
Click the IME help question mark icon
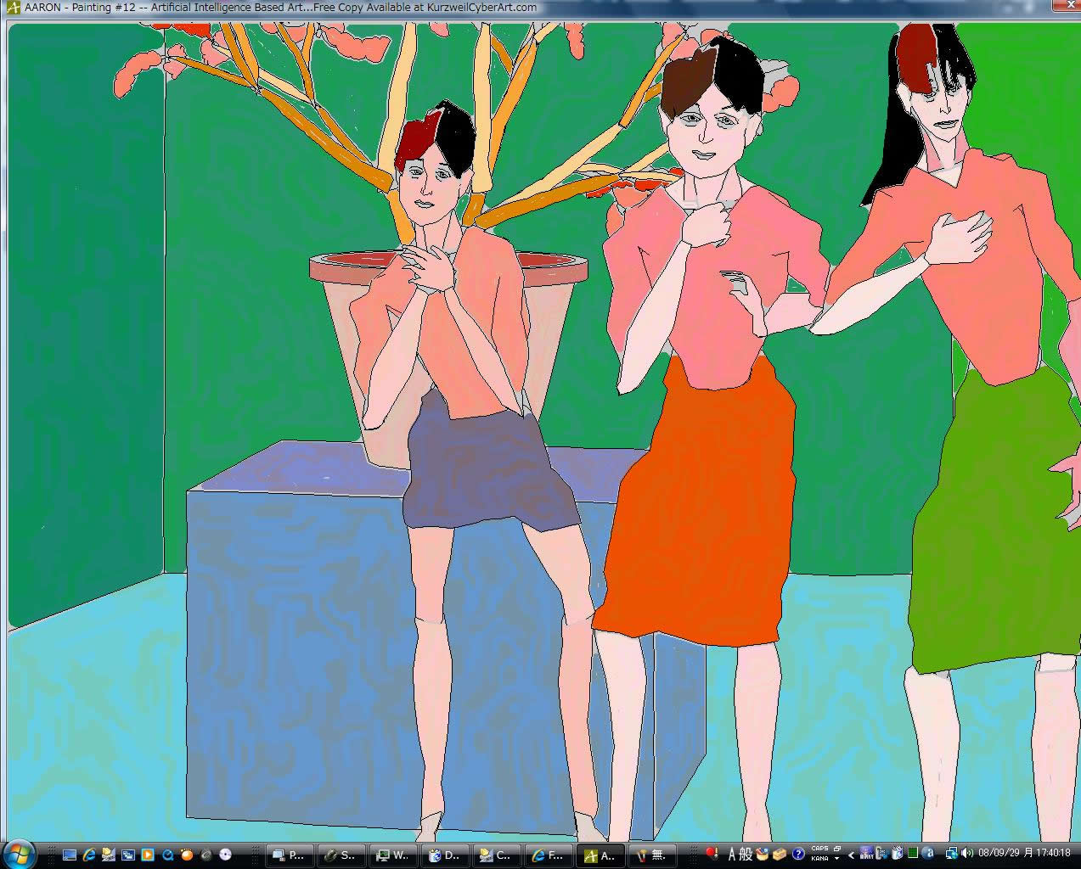coord(798,855)
